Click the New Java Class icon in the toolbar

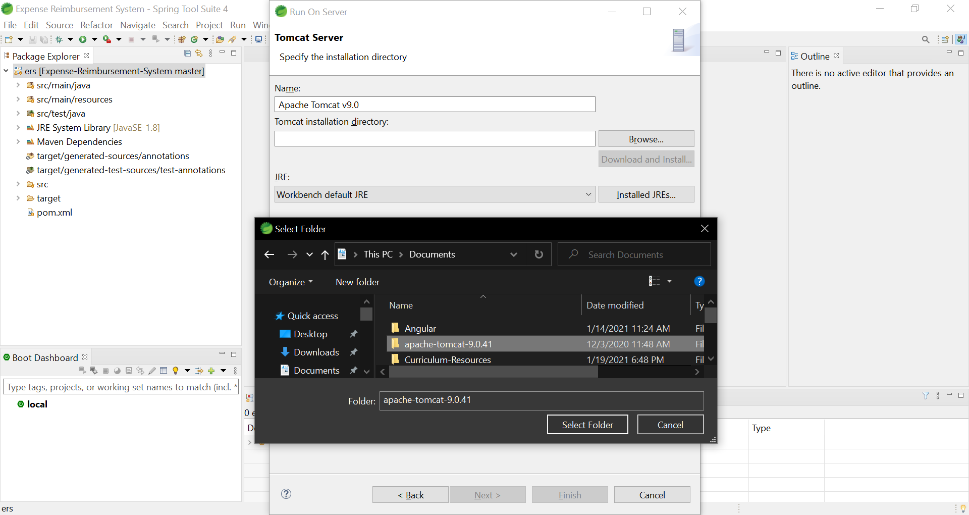pos(194,39)
